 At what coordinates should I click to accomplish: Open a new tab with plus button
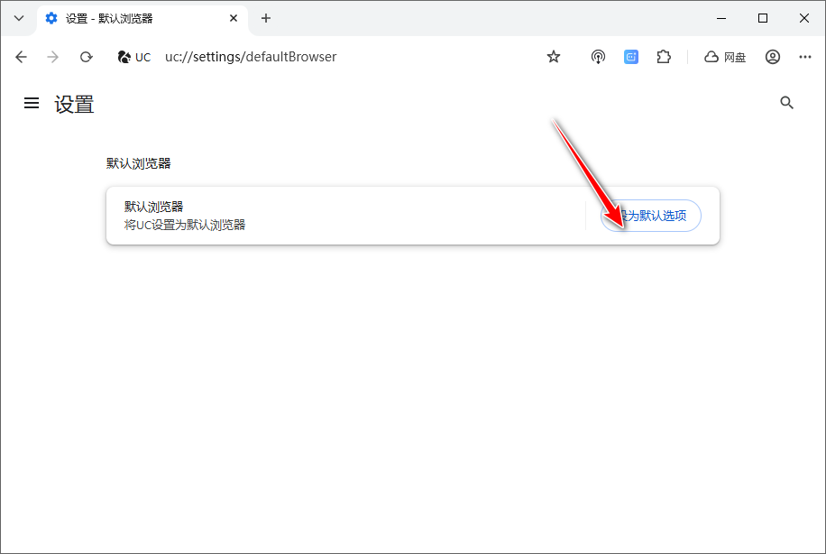click(x=266, y=18)
